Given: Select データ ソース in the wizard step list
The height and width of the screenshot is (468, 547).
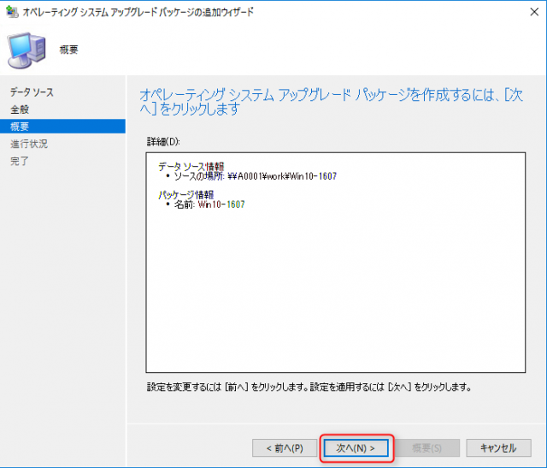Looking at the screenshot, I should pos(32,92).
